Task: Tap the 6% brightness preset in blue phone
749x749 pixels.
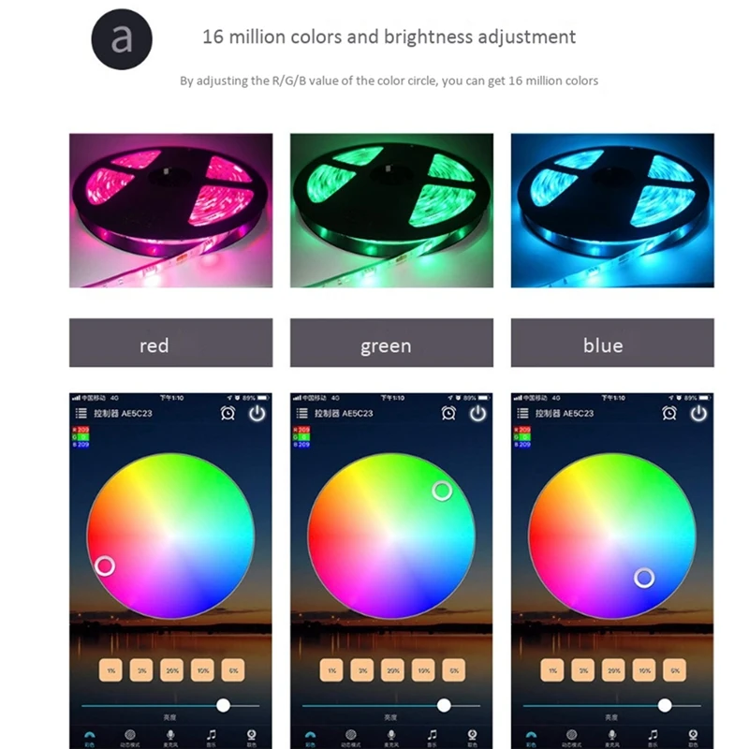Action: (x=674, y=670)
